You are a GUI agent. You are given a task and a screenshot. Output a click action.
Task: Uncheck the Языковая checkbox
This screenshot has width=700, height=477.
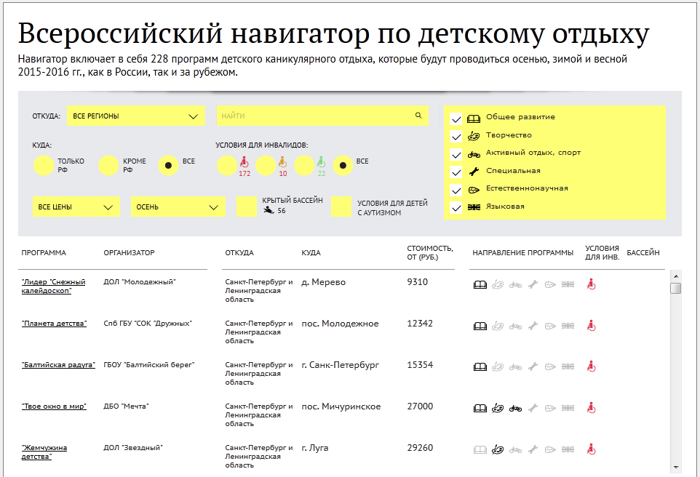point(456,208)
